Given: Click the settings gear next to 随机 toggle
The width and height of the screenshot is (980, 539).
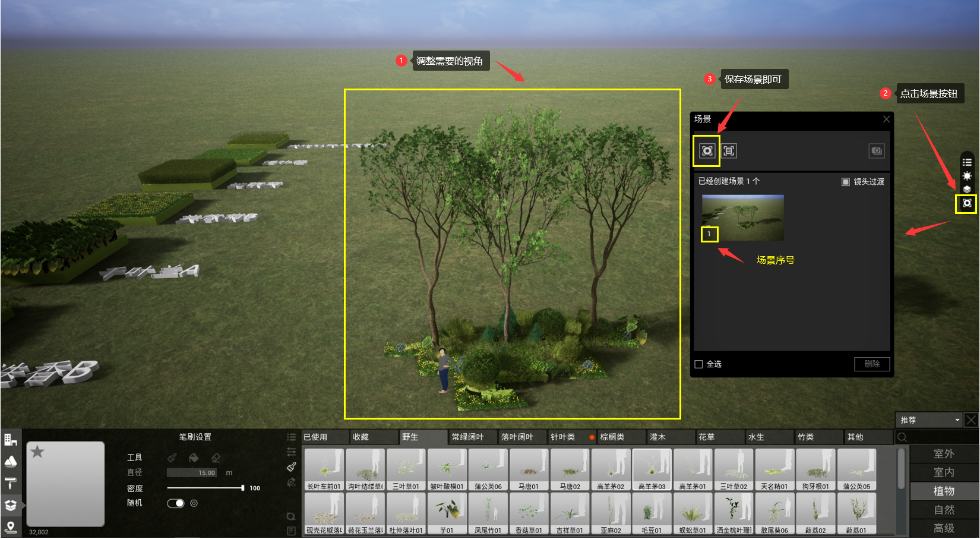Looking at the screenshot, I should [x=194, y=503].
